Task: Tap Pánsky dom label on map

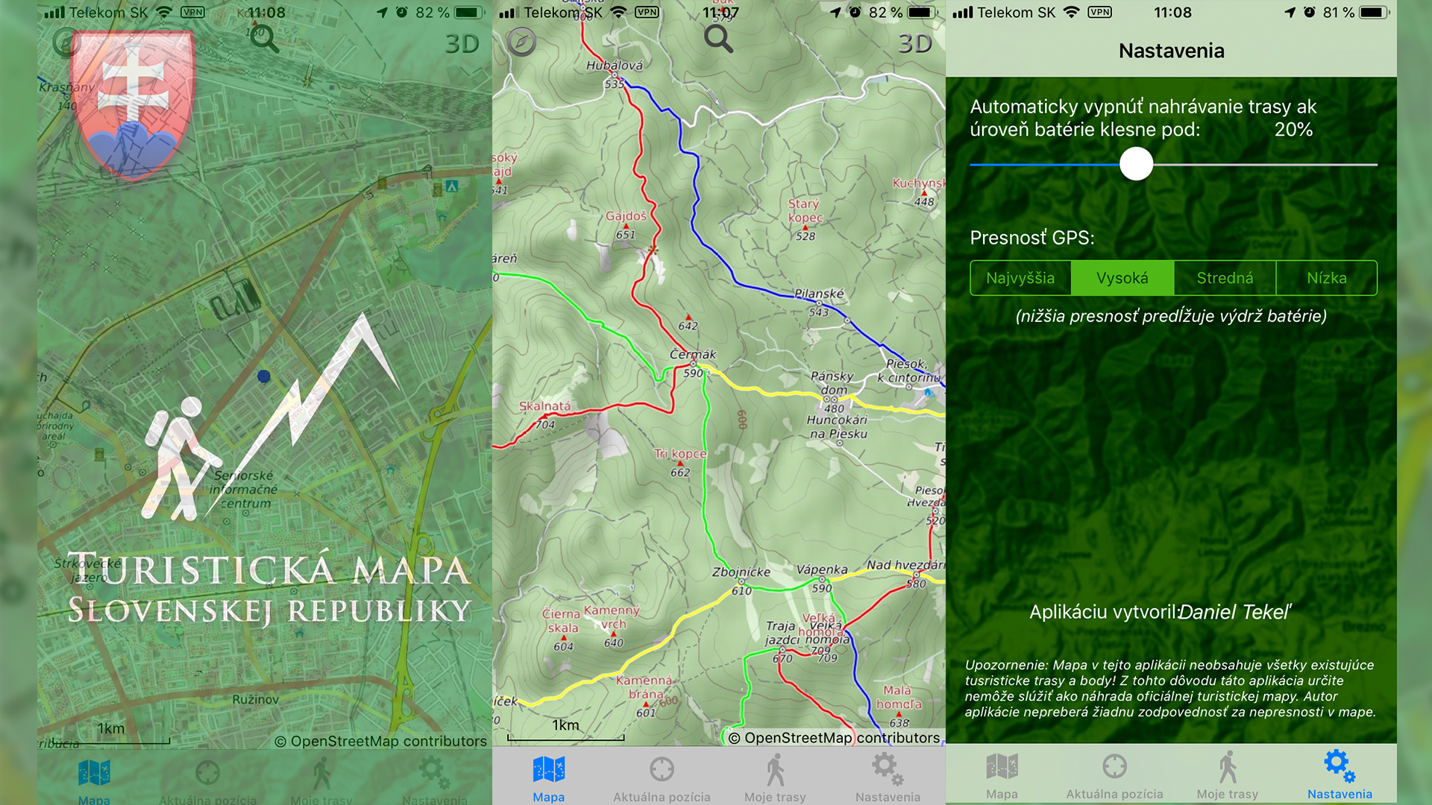Action: [832, 382]
